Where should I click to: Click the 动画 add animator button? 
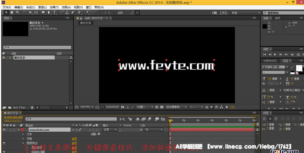click(99, 134)
